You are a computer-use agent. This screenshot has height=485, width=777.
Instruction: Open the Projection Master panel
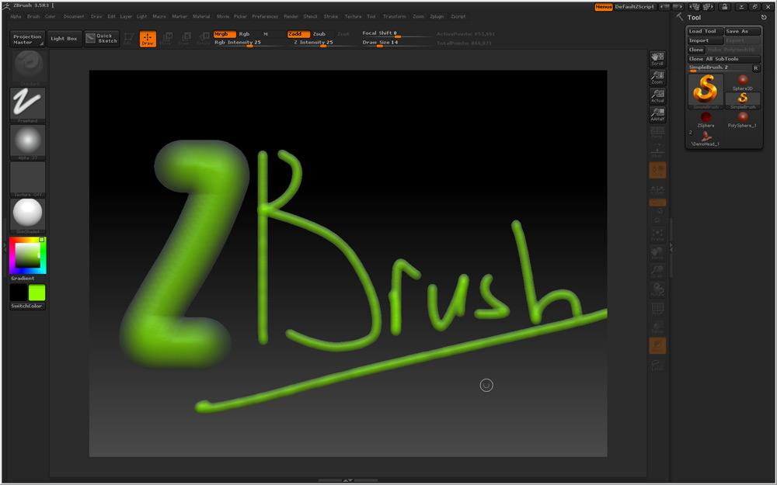pos(27,39)
